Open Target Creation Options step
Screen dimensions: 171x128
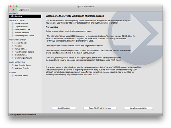click(24, 52)
